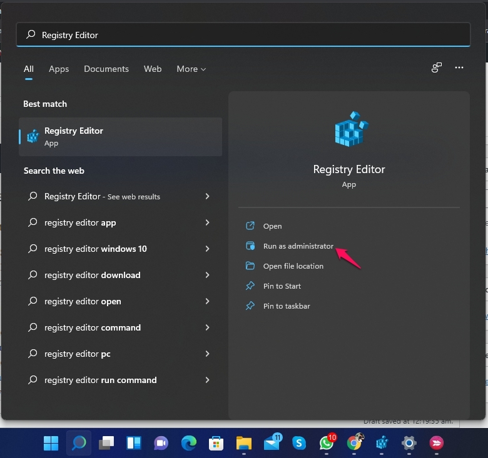Click the large Registry Editor icon in details pane
488x458 pixels.
[x=352, y=129]
